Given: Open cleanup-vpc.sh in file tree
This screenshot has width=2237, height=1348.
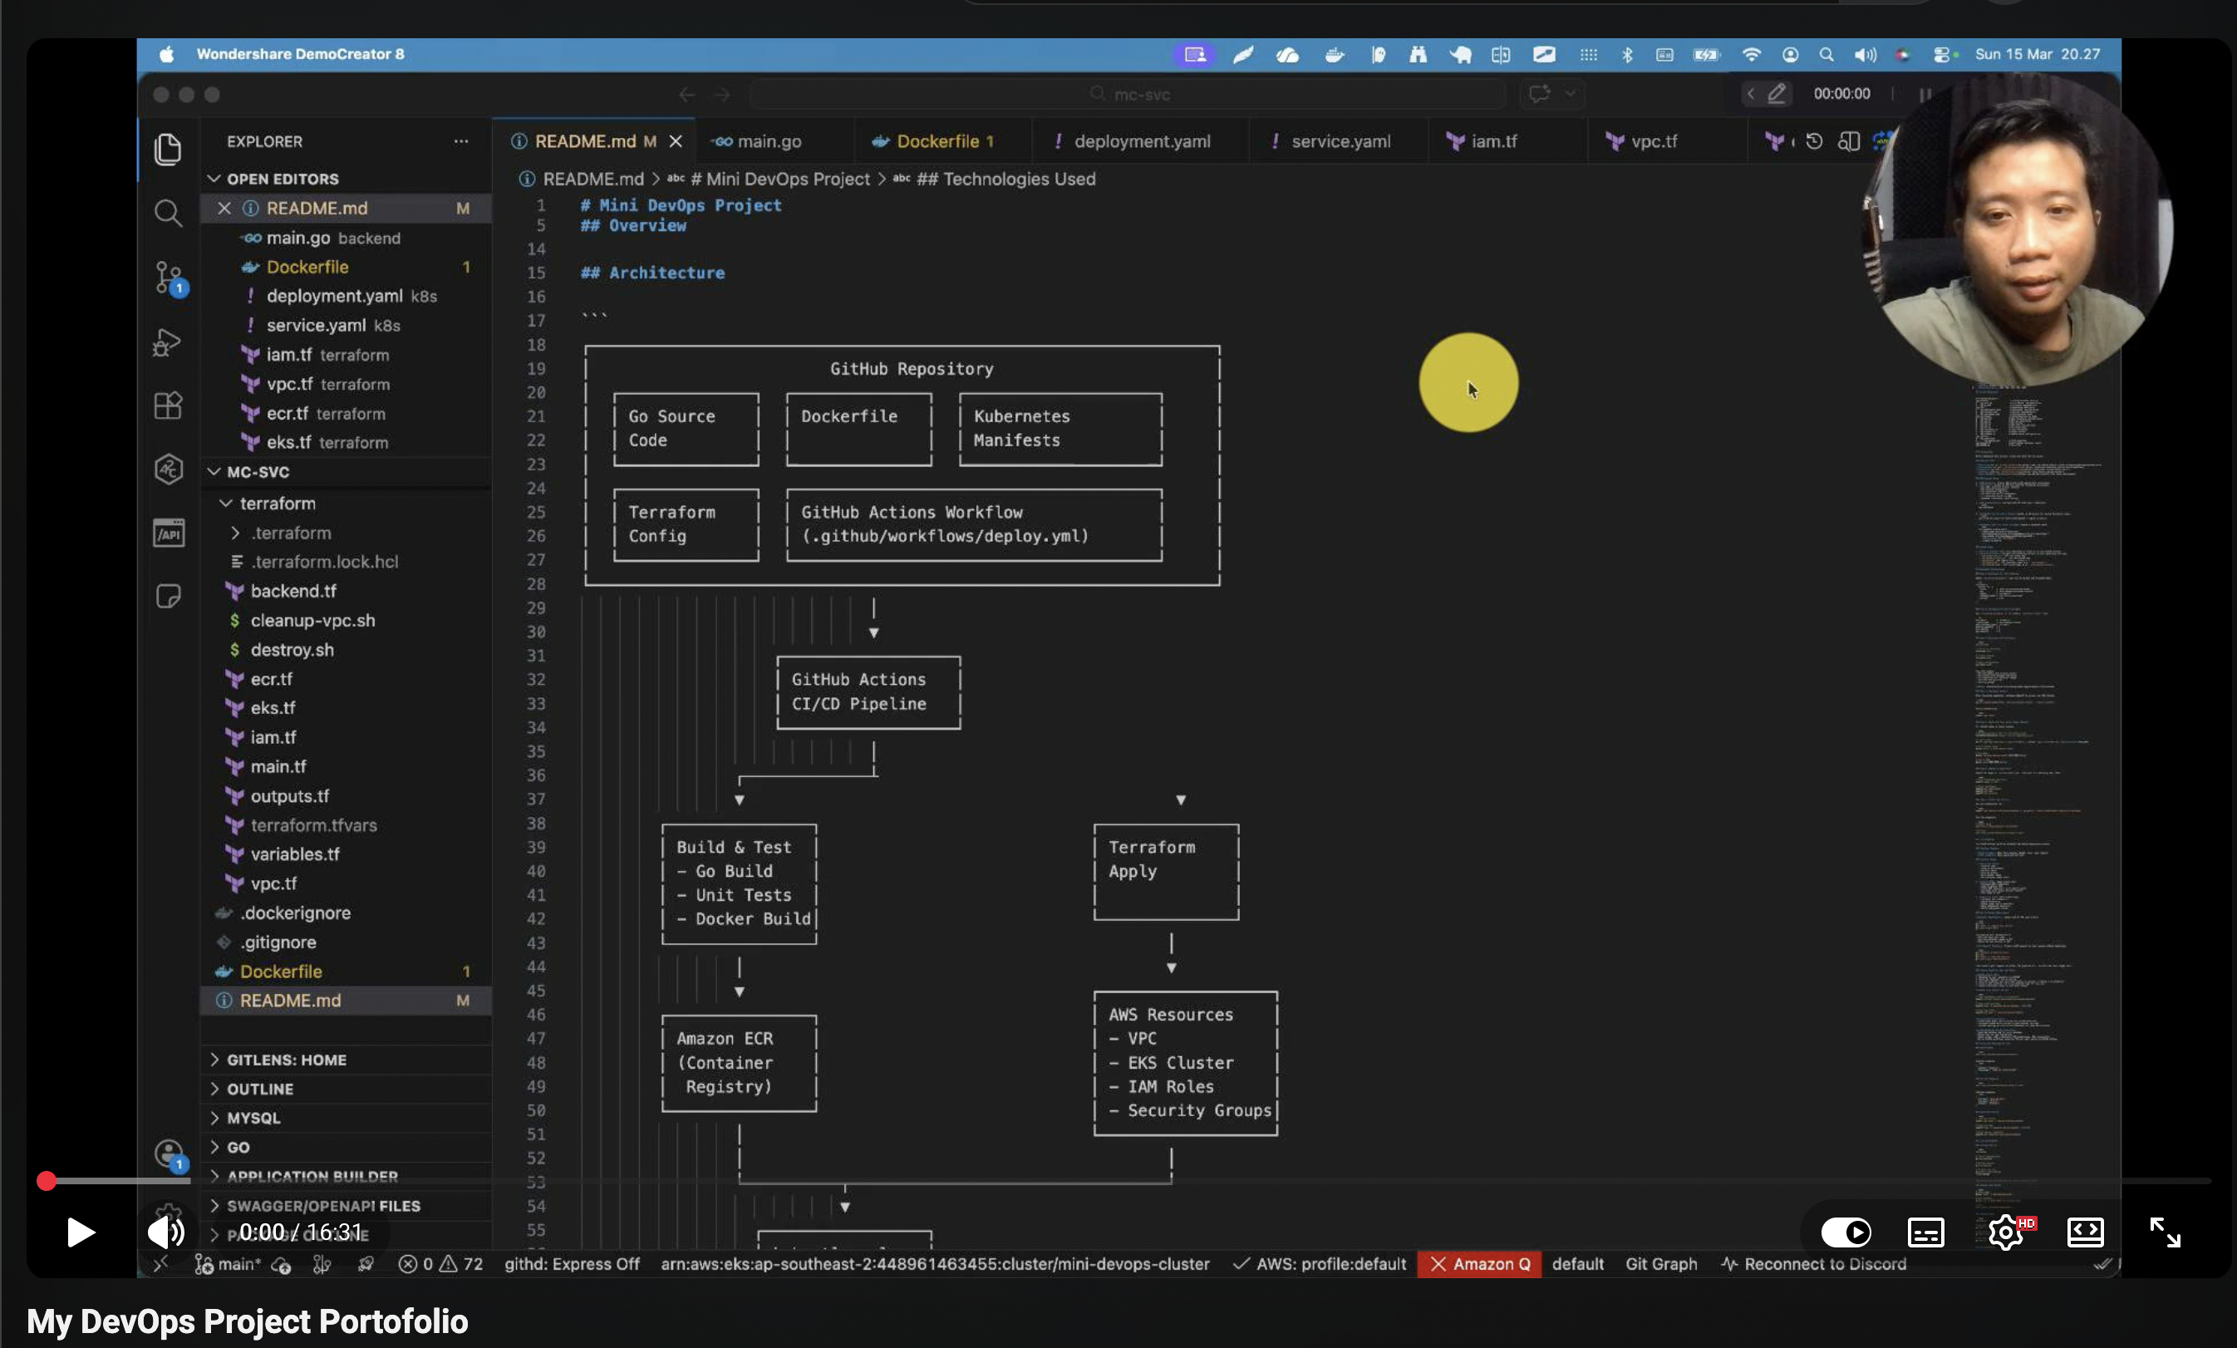Looking at the screenshot, I should (346, 620).
